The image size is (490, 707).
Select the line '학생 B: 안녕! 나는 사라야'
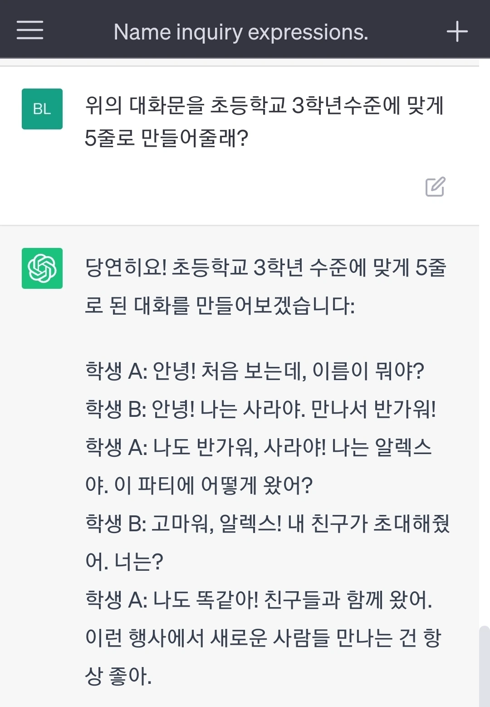(x=261, y=409)
